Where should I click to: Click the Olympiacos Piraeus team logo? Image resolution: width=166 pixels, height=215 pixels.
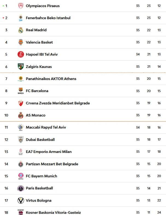pos(21,6)
